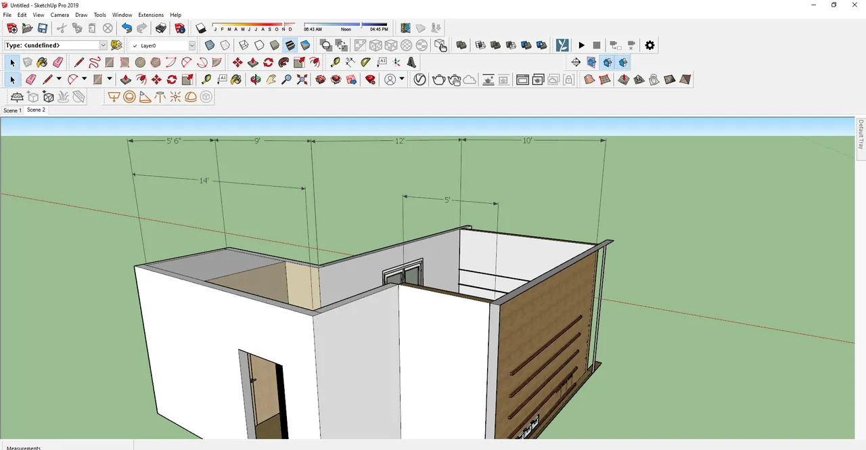Add a V-Ray Sphere Light
The height and width of the screenshot is (450, 866).
coord(129,97)
